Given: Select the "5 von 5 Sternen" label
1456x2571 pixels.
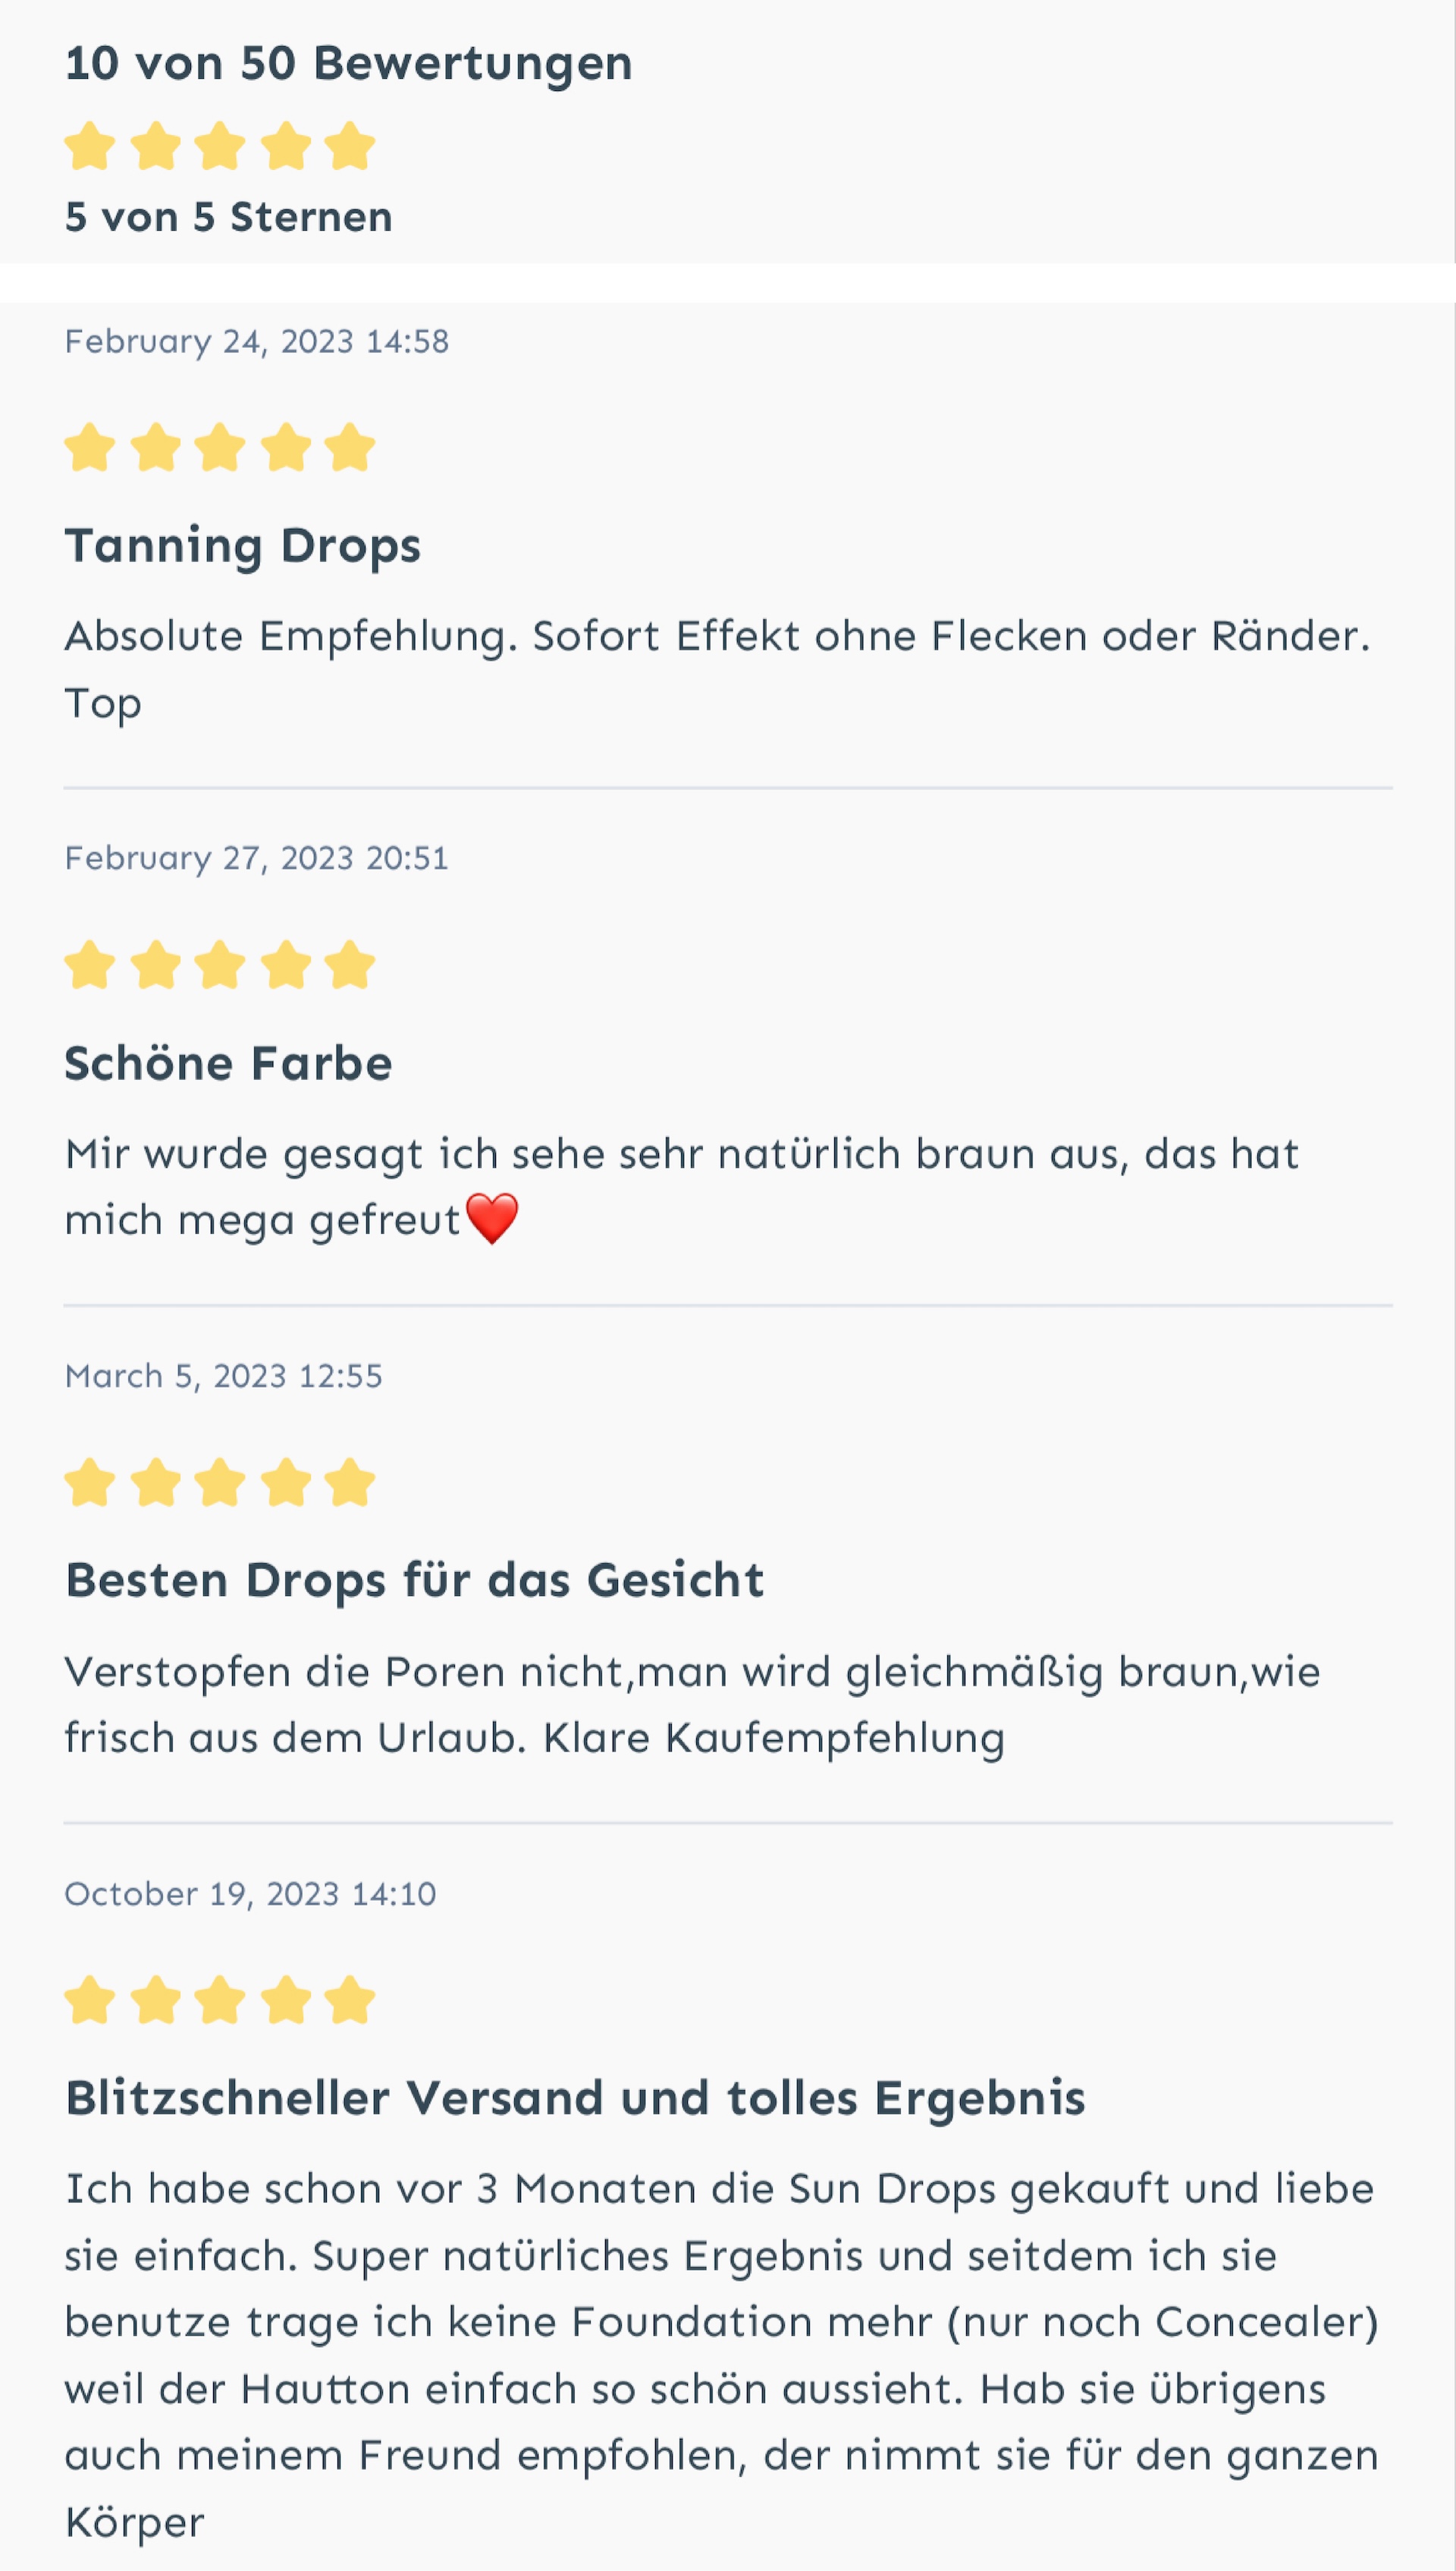Looking at the screenshot, I should (x=228, y=217).
